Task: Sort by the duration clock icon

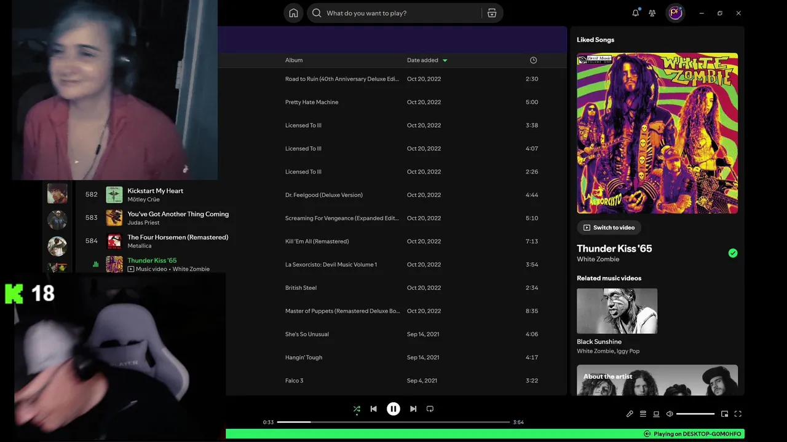Action: tap(533, 60)
